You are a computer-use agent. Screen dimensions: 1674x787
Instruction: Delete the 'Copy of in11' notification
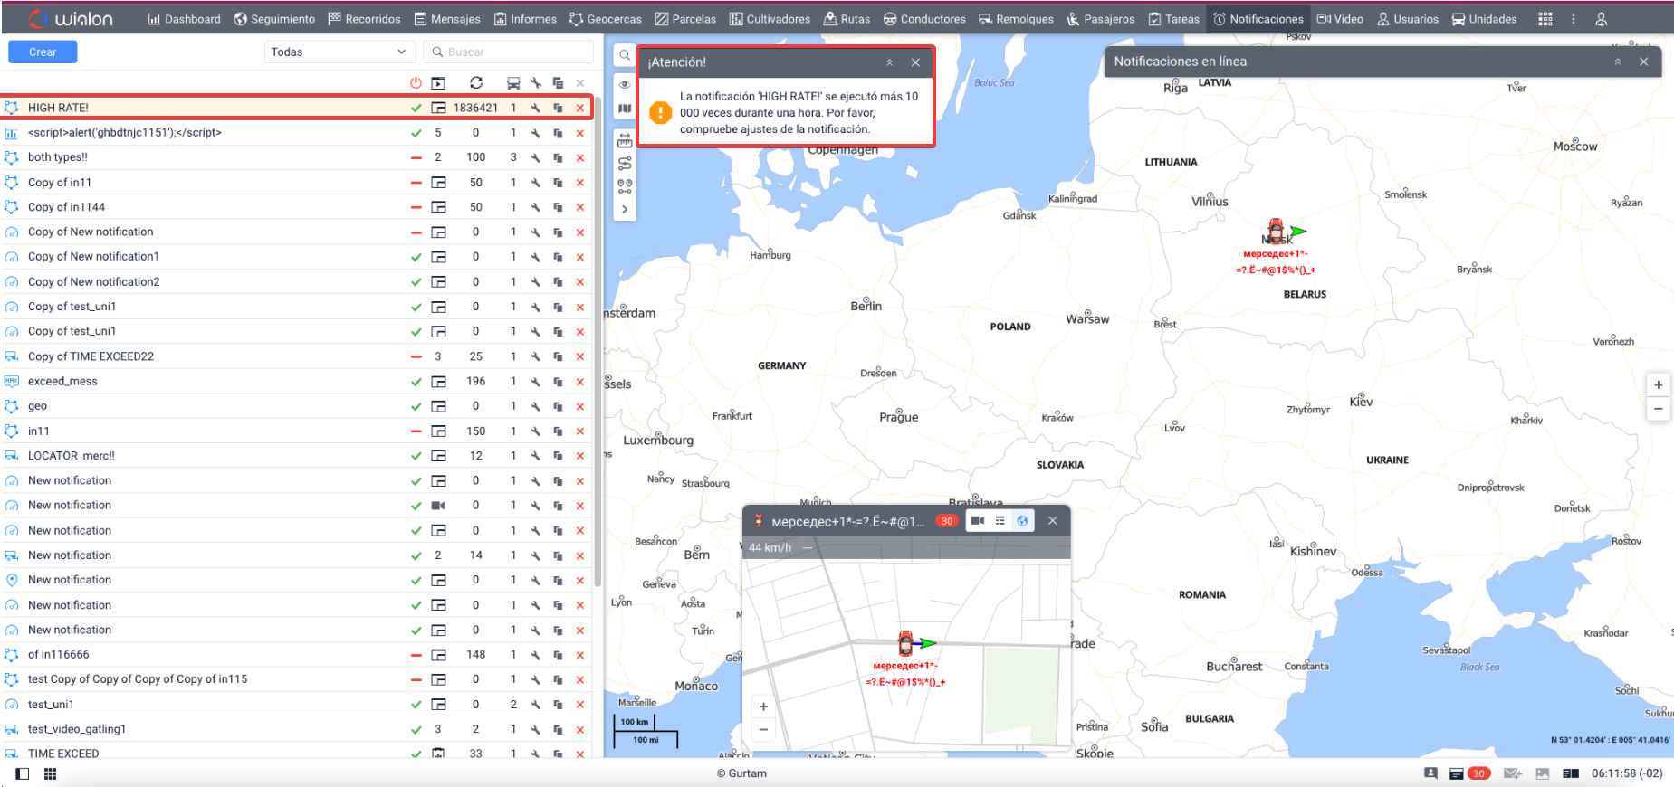point(580,183)
